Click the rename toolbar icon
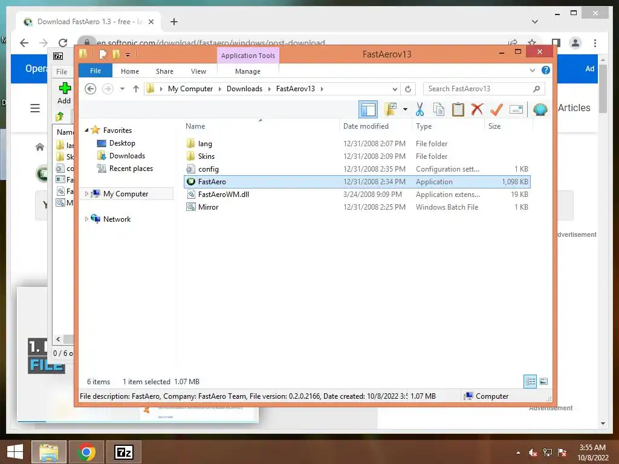 (516, 109)
